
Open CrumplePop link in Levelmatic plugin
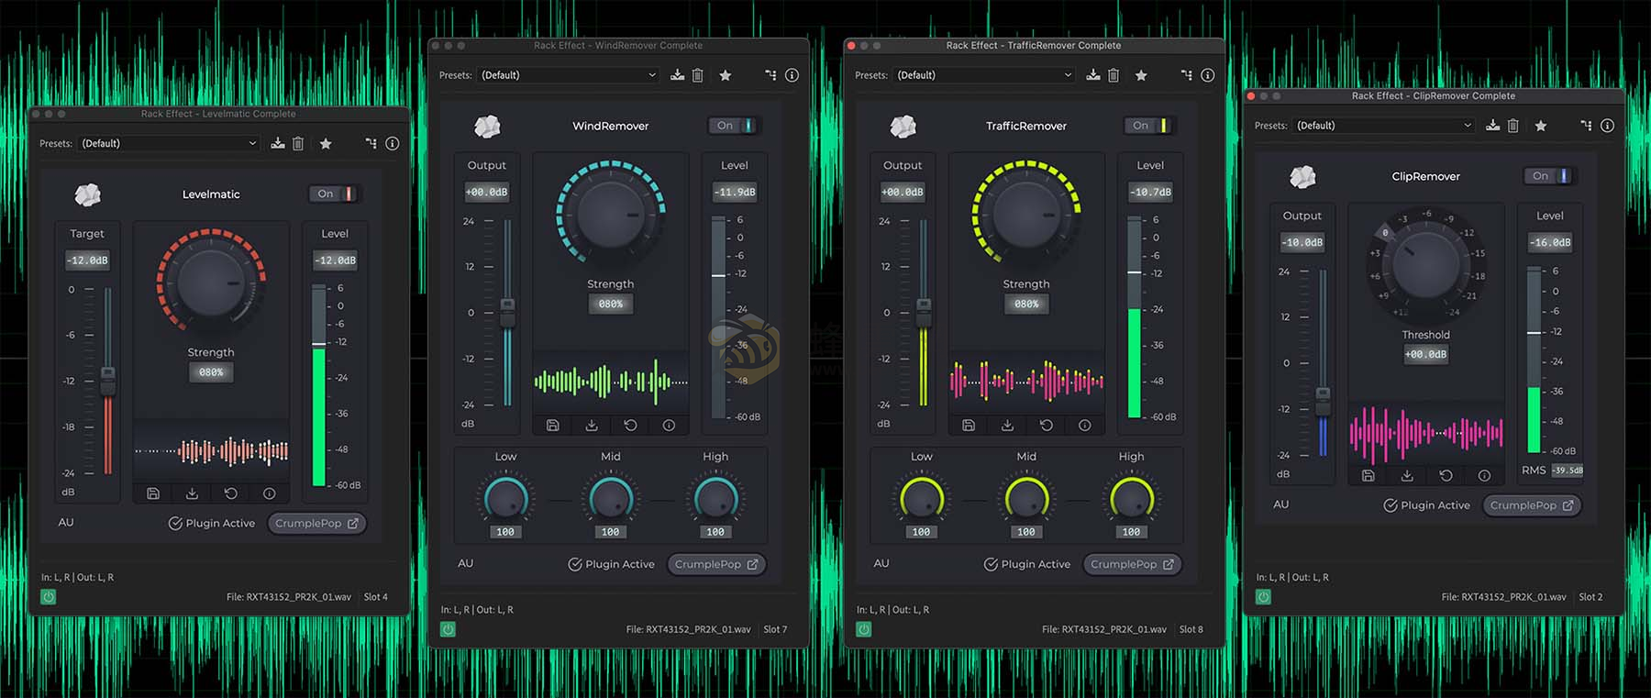(x=317, y=523)
